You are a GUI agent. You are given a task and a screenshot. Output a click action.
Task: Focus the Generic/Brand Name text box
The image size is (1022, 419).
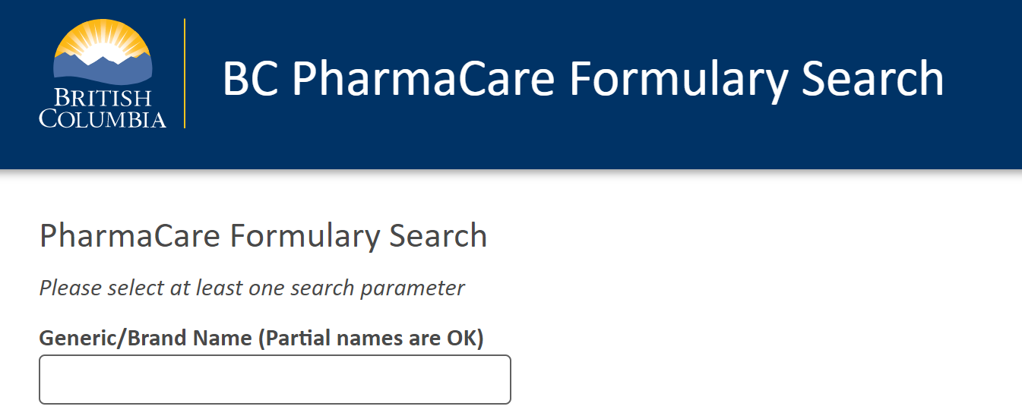275,380
